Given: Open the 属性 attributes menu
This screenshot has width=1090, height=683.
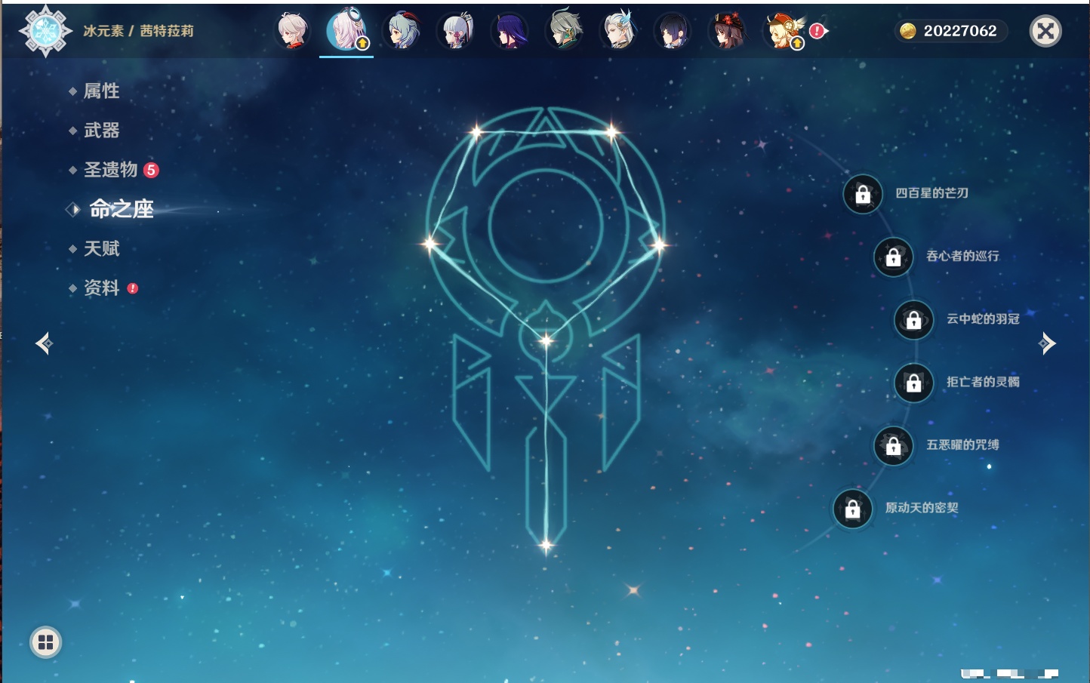Looking at the screenshot, I should (x=101, y=91).
